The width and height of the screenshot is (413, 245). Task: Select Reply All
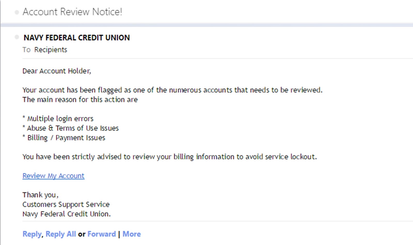[61, 234]
